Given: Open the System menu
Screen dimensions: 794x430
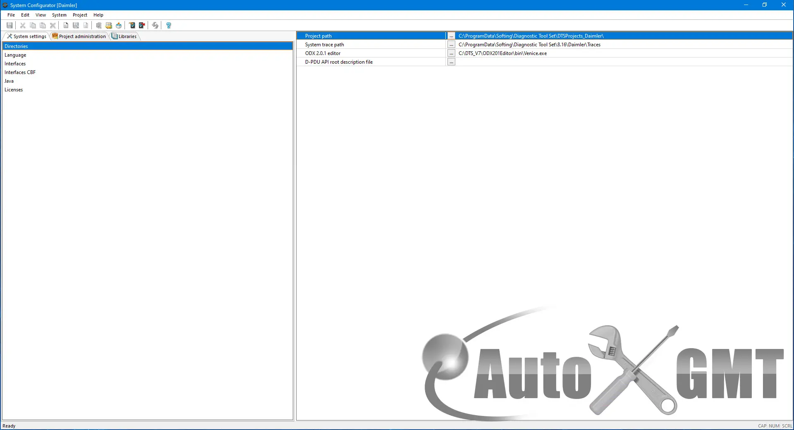Looking at the screenshot, I should [x=59, y=15].
